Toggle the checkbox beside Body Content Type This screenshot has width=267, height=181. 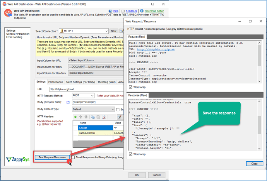coord(118,110)
